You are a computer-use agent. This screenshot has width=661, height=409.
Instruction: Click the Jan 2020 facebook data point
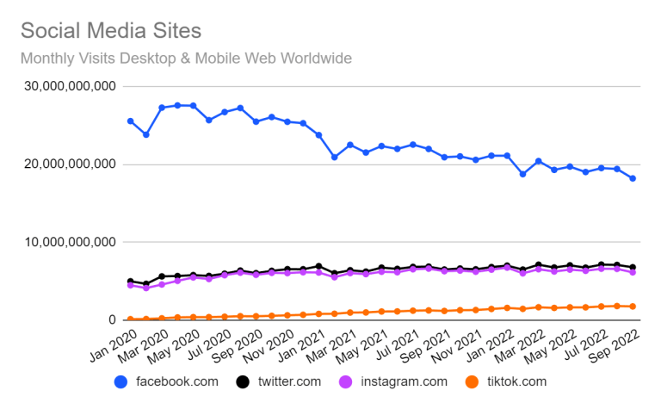(x=131, y=121)
